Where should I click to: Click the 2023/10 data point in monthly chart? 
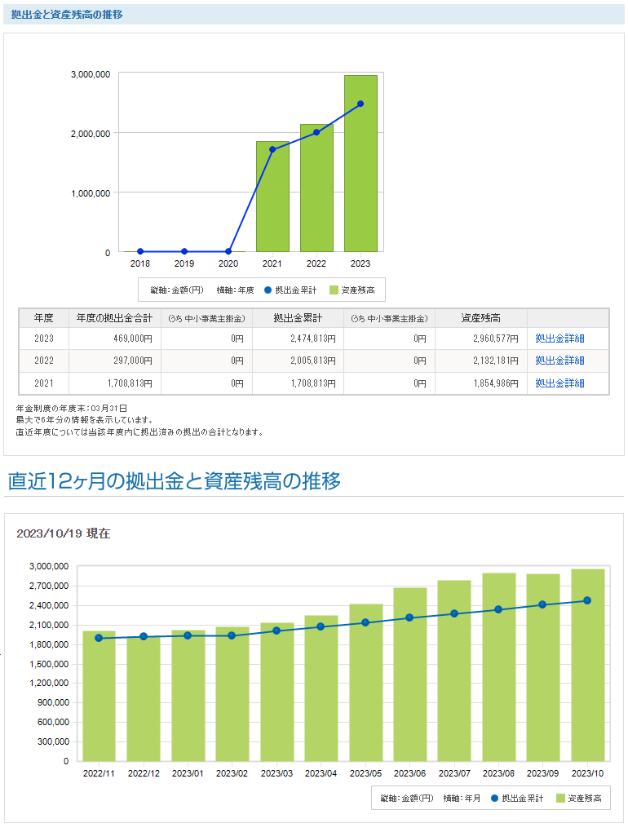[x=587, y=600]
